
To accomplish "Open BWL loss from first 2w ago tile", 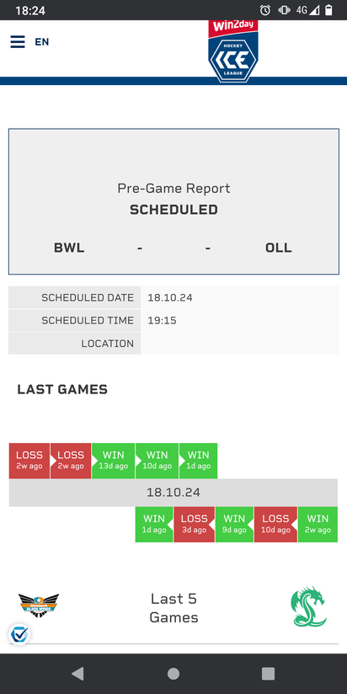I will [x=29, y=461].
